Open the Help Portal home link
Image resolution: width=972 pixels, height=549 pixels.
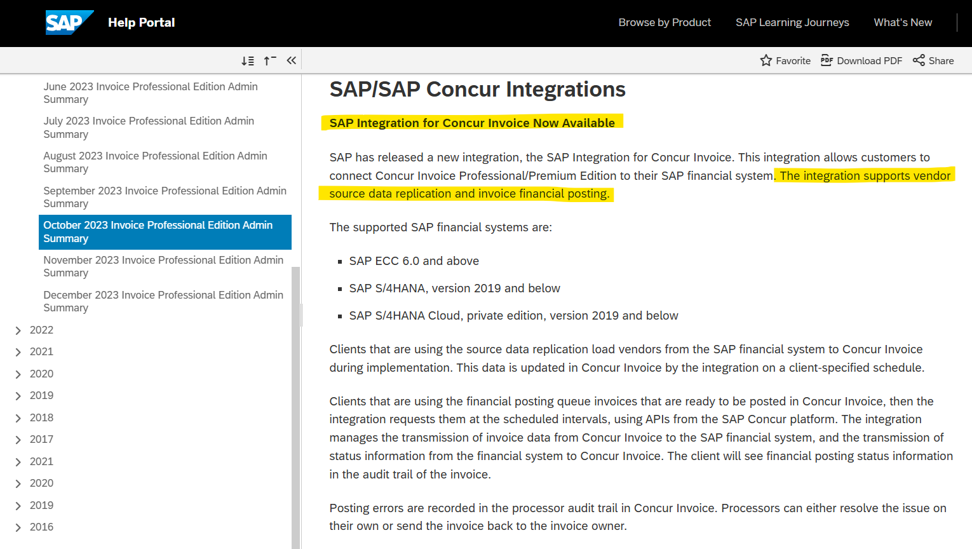pos(141,22)
